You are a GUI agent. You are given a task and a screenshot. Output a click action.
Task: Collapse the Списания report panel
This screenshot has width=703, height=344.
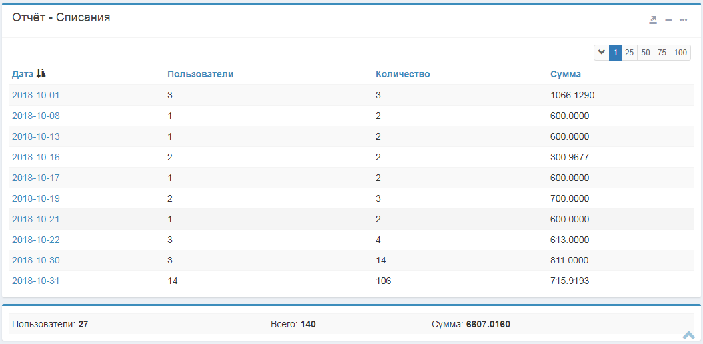pos(668,20)
